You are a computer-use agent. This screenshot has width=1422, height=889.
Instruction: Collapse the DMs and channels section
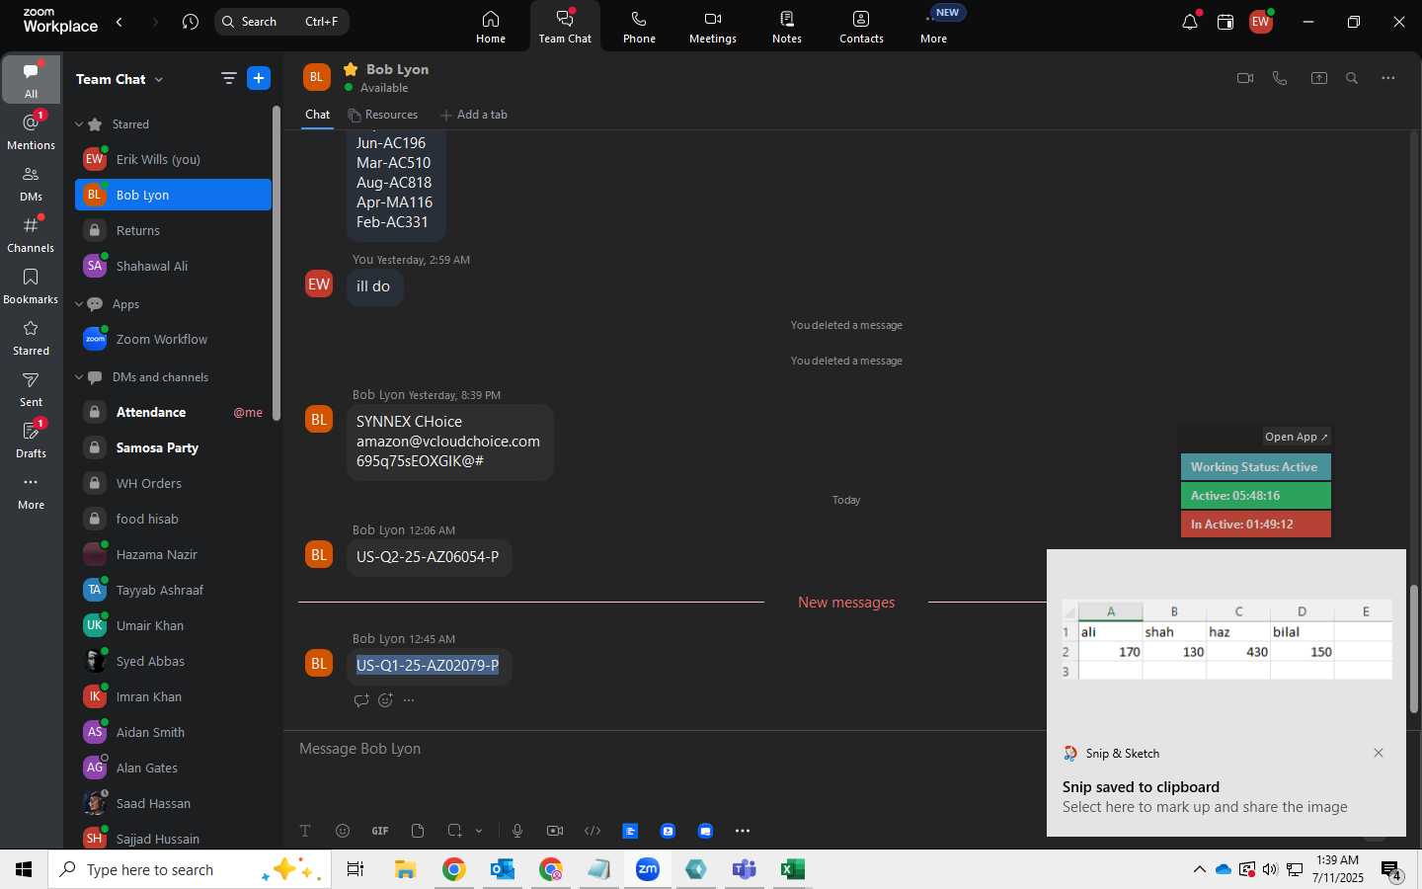click(79, 377)
